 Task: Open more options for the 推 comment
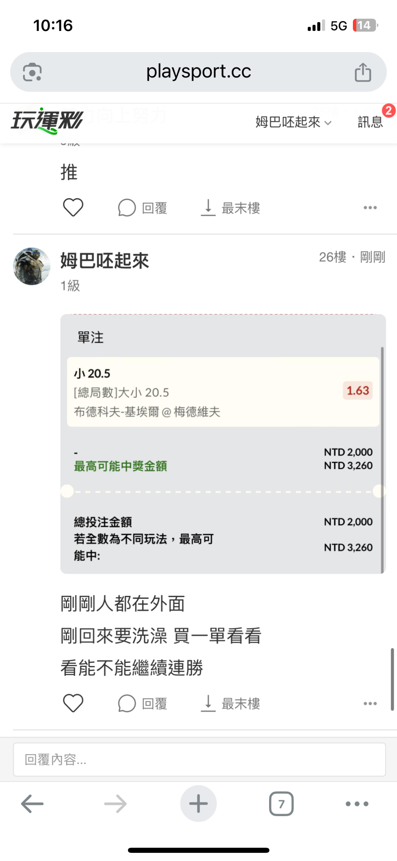pos(370,208)
